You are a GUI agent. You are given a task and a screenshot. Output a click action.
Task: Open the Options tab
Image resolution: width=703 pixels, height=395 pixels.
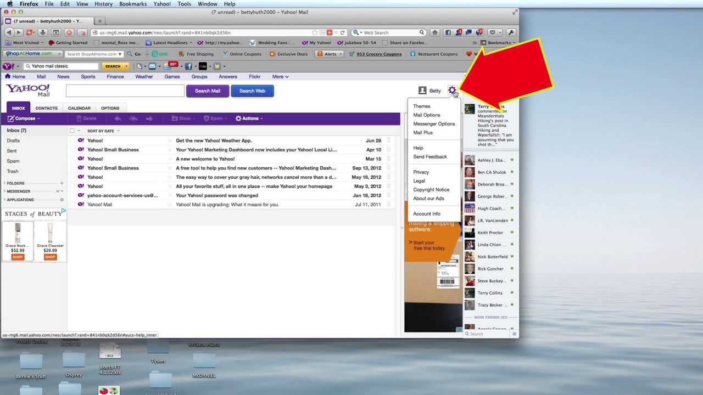[110, 108]
